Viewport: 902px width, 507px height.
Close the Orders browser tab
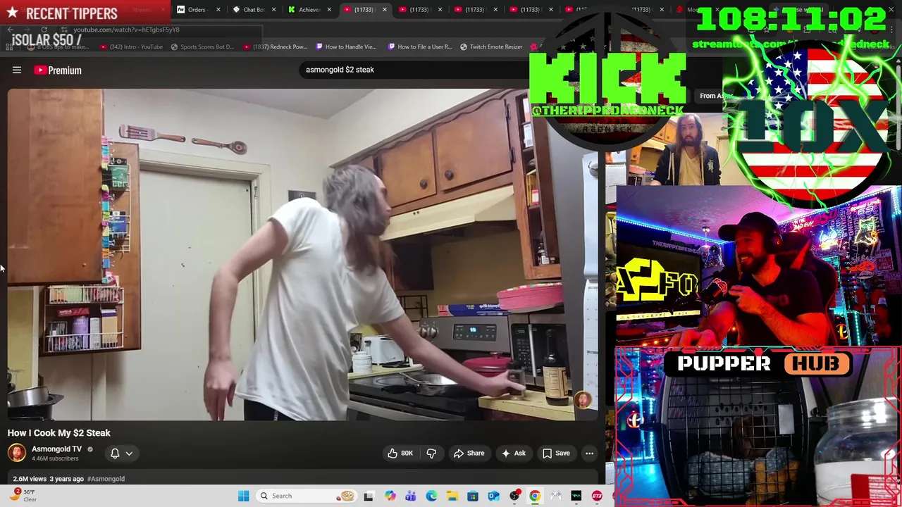point(218,10)
